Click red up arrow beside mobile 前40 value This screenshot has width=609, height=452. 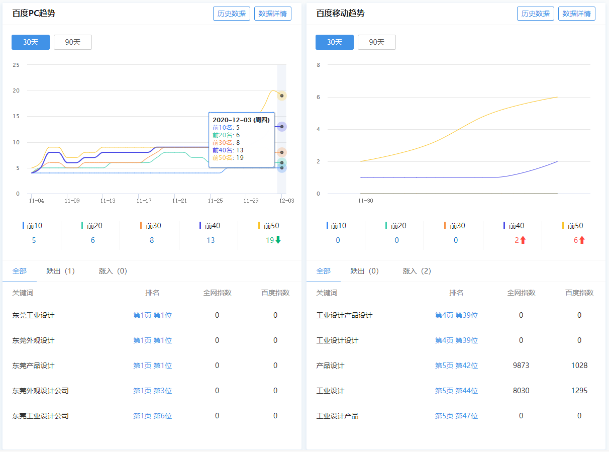pos(523,240)
